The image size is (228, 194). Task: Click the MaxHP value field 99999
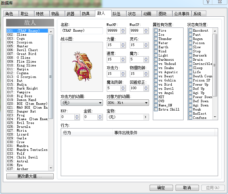pyautogui.click(x=114, y=30)
